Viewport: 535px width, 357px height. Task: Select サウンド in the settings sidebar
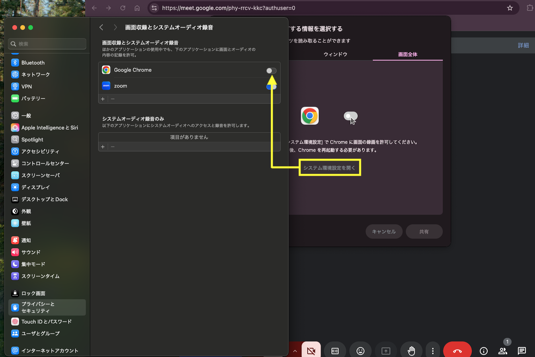point(47,252)
